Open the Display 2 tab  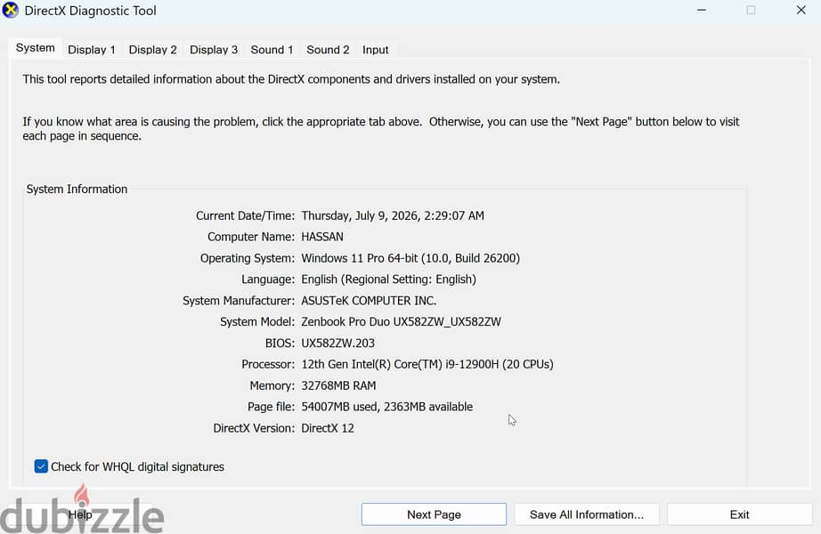click(152, 50)
